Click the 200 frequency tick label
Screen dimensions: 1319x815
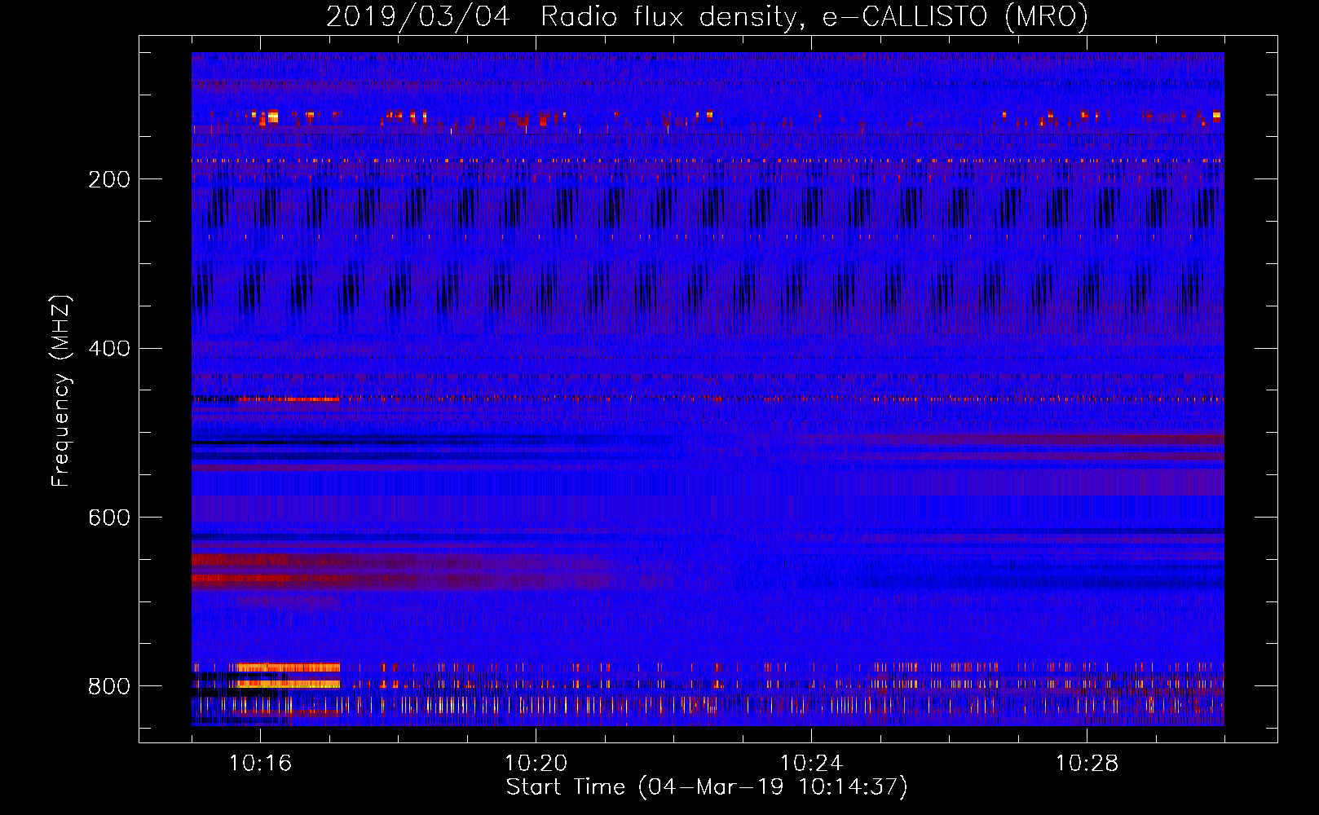pos(109,179)
